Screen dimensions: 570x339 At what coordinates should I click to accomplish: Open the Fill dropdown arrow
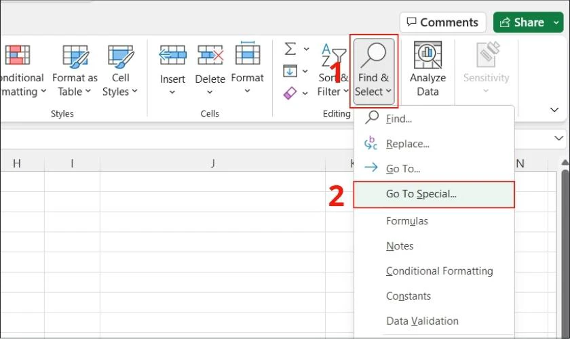pos(305,71)
